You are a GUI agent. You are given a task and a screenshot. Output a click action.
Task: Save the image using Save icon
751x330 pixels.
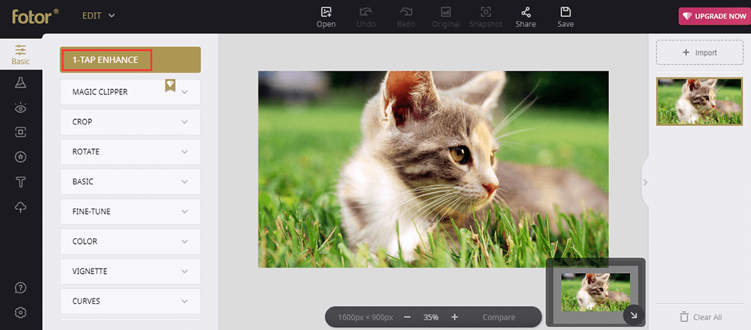(566, 17)
